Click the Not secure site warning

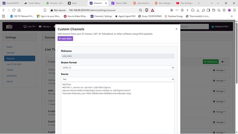point(58,10)
